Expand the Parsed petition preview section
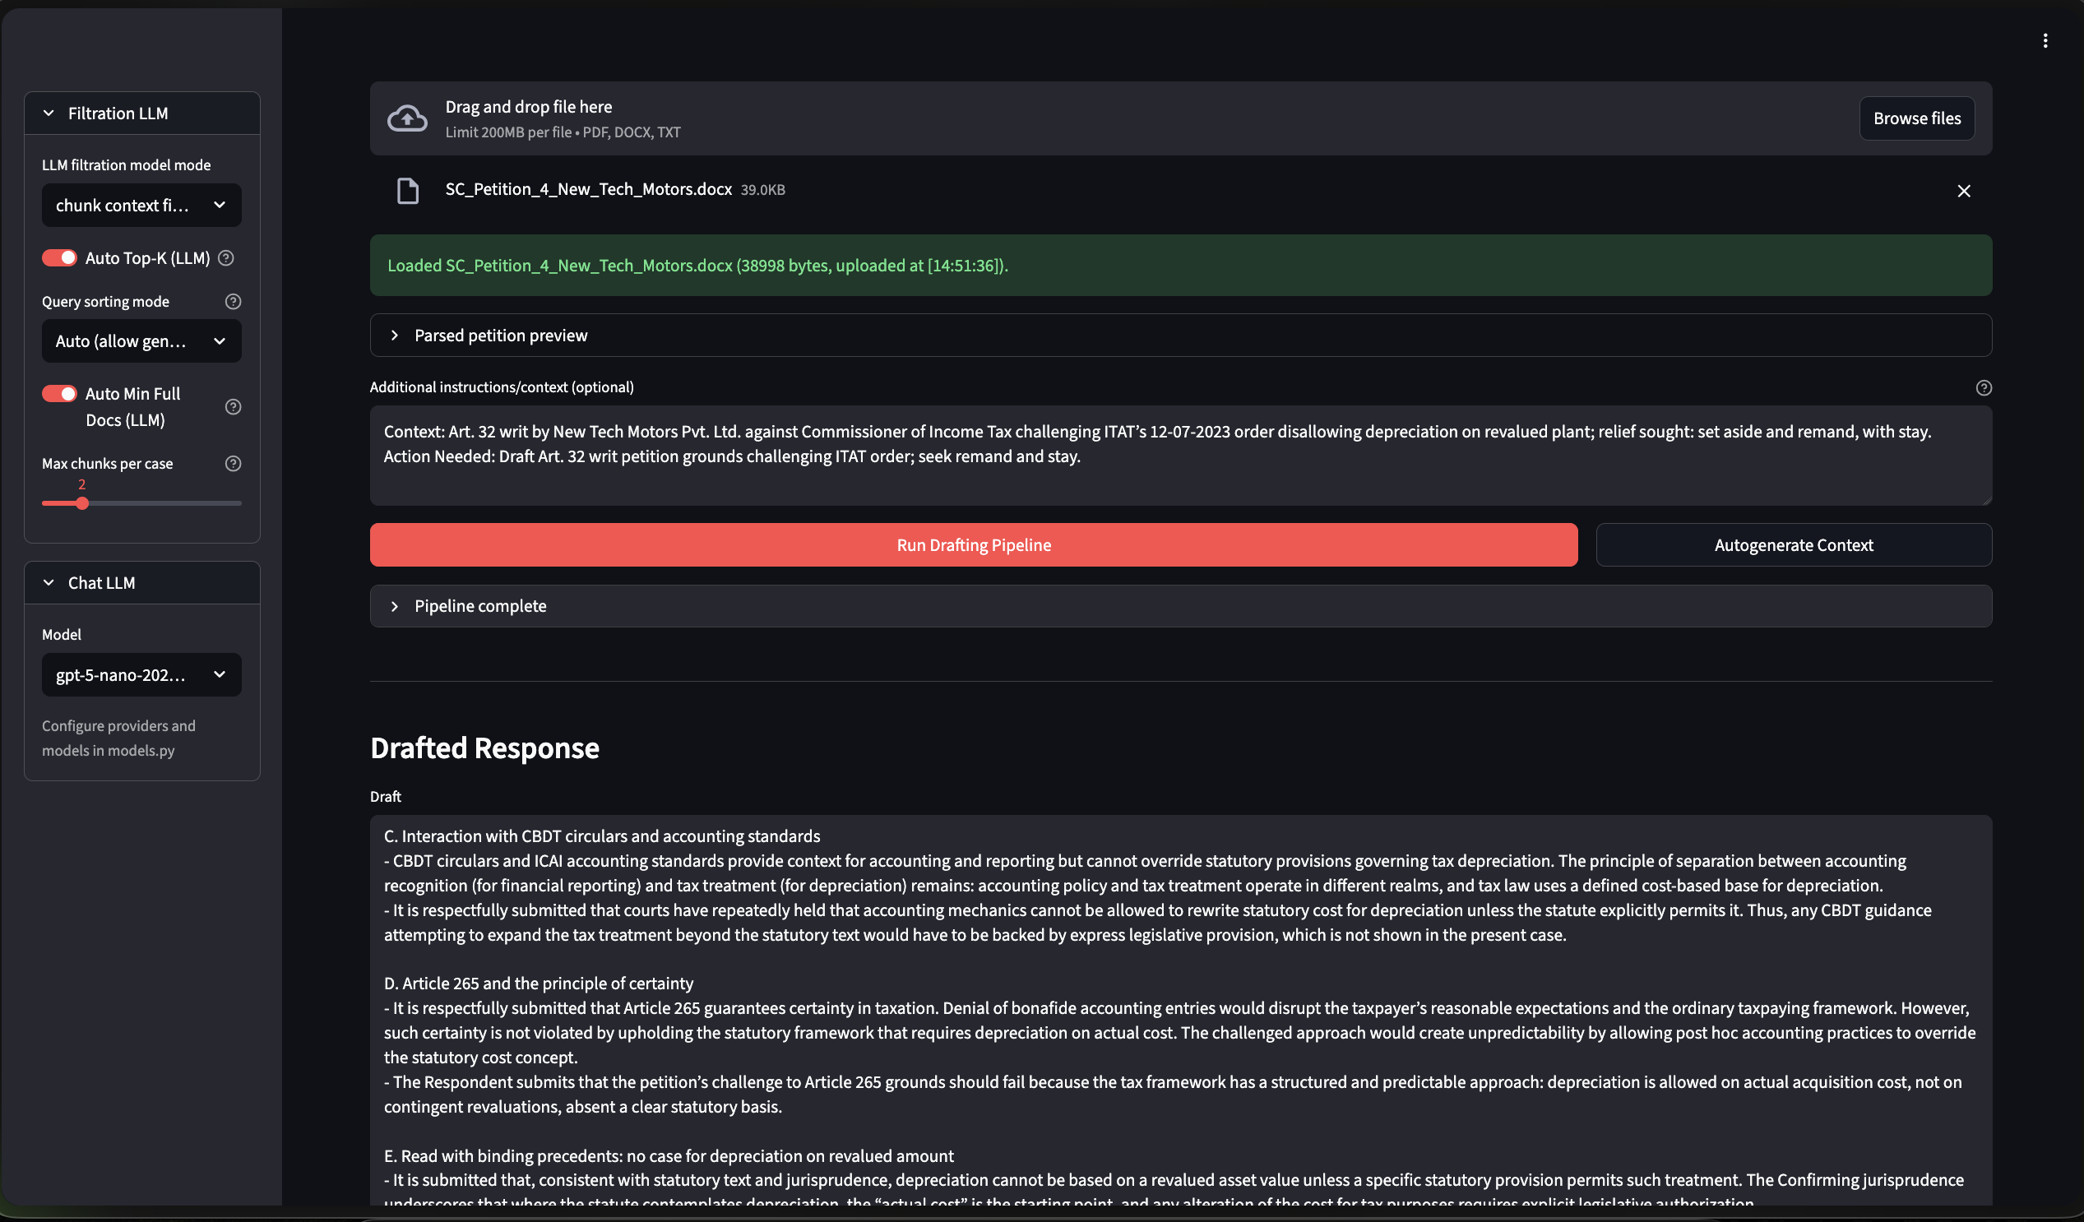The height and width of the screenshot is (1222, 2084). point(500,336)
